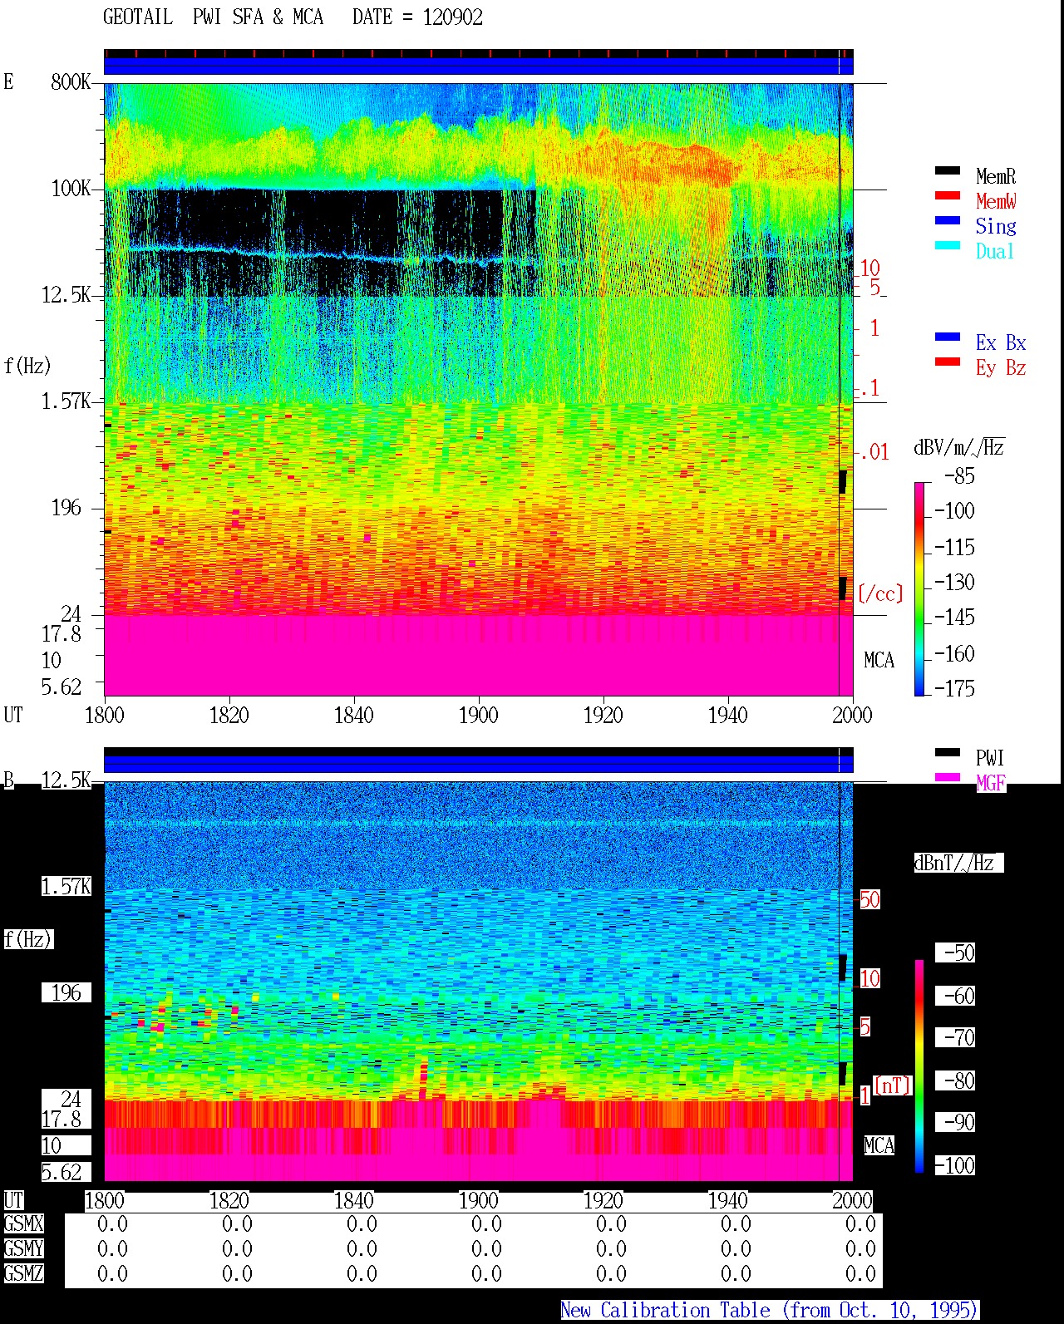Click the GEOTAIL PWI SFA & MCA title

(213, 17)
